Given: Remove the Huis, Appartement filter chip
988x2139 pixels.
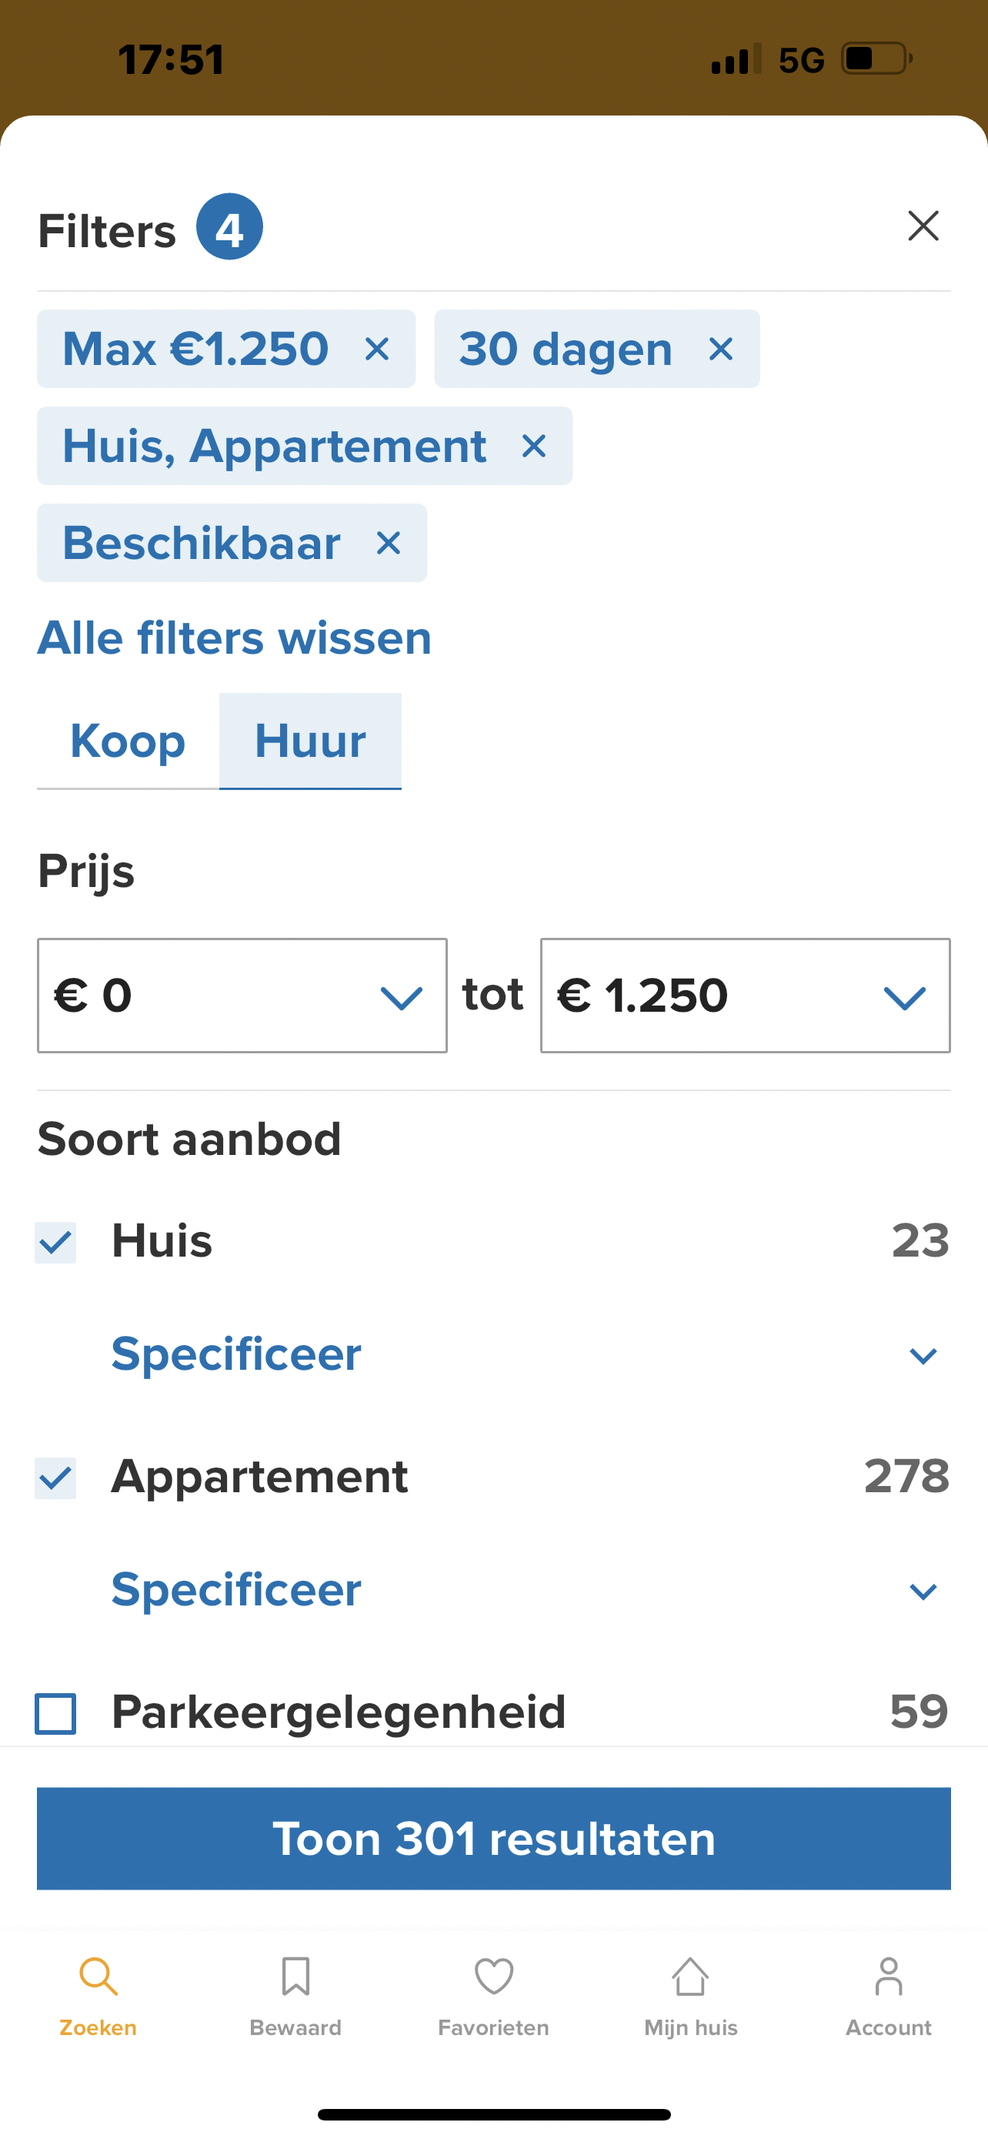Looking at the screenshot, I should (533, 446).
